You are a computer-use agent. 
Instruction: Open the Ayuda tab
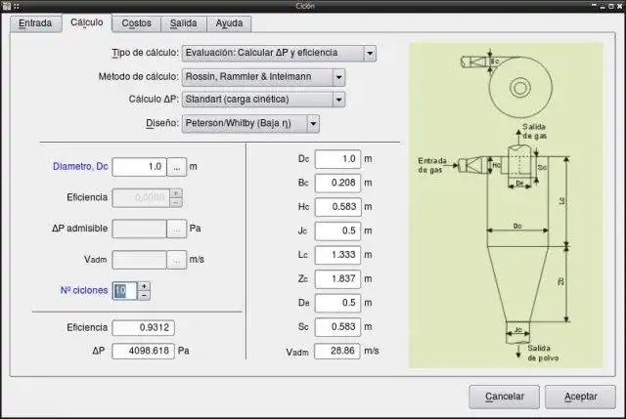229,23
